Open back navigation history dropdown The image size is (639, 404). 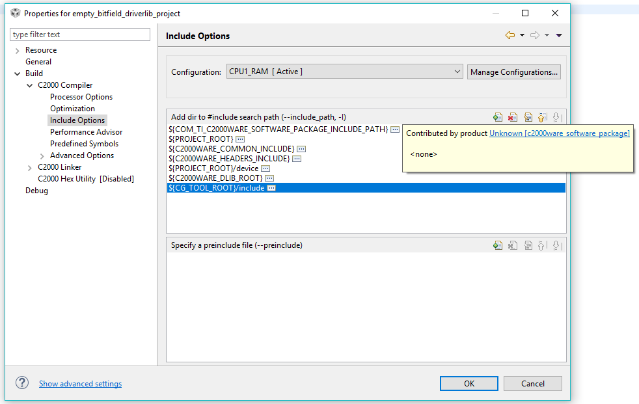coord(522,35)
